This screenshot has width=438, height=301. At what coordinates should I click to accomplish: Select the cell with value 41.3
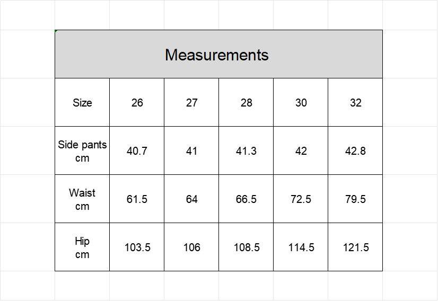point(246,151)
